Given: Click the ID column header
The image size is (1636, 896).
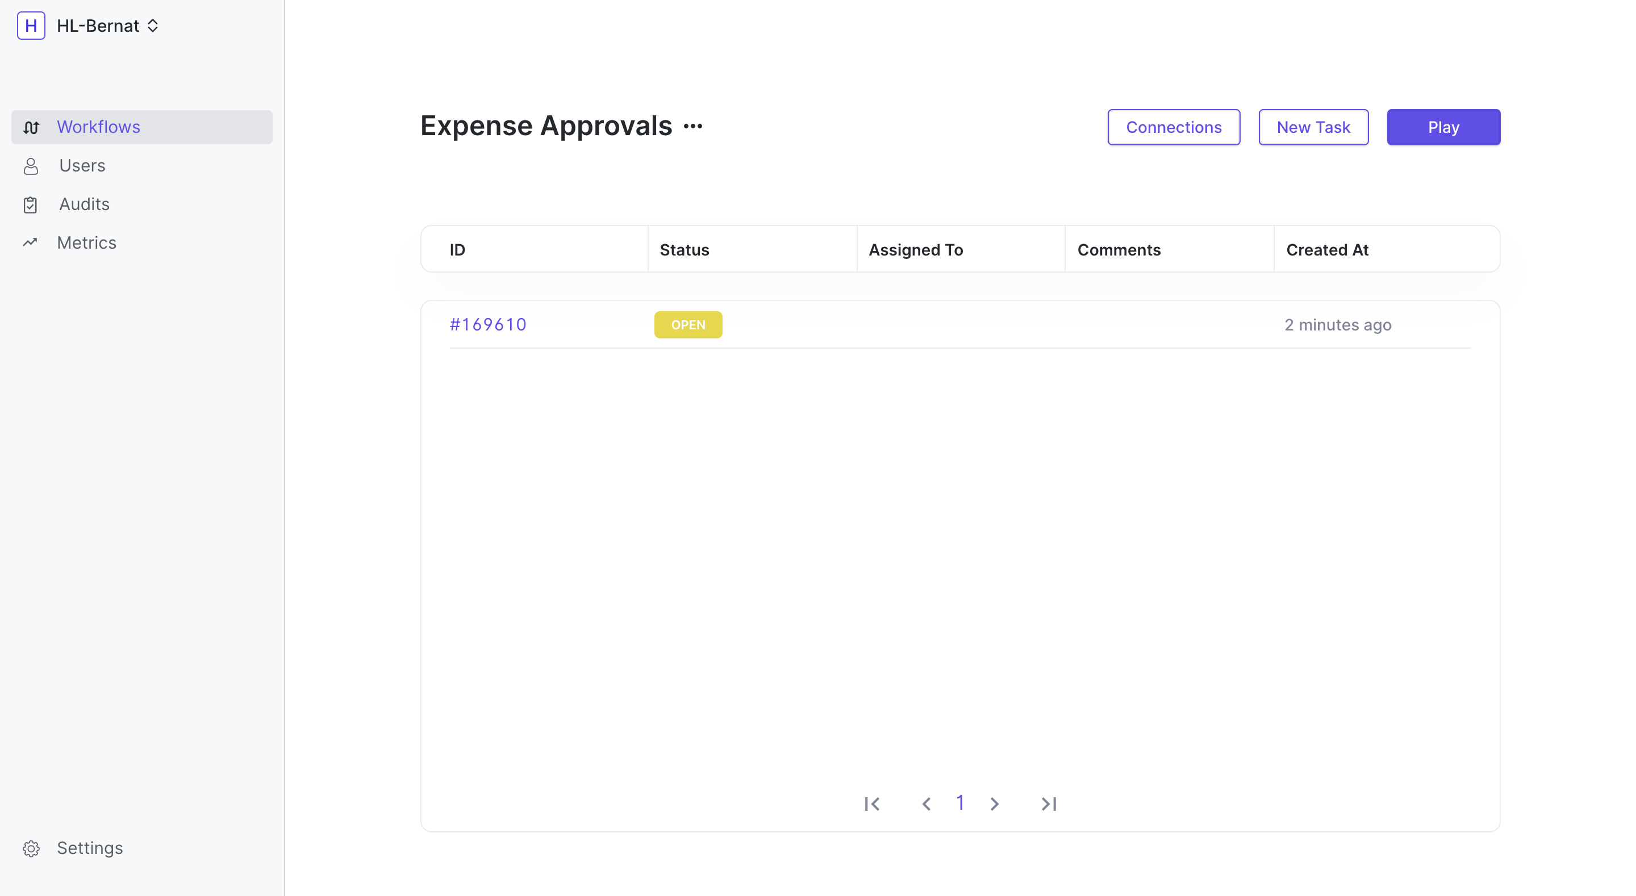Looking at the screenshot, I should 457,250.
